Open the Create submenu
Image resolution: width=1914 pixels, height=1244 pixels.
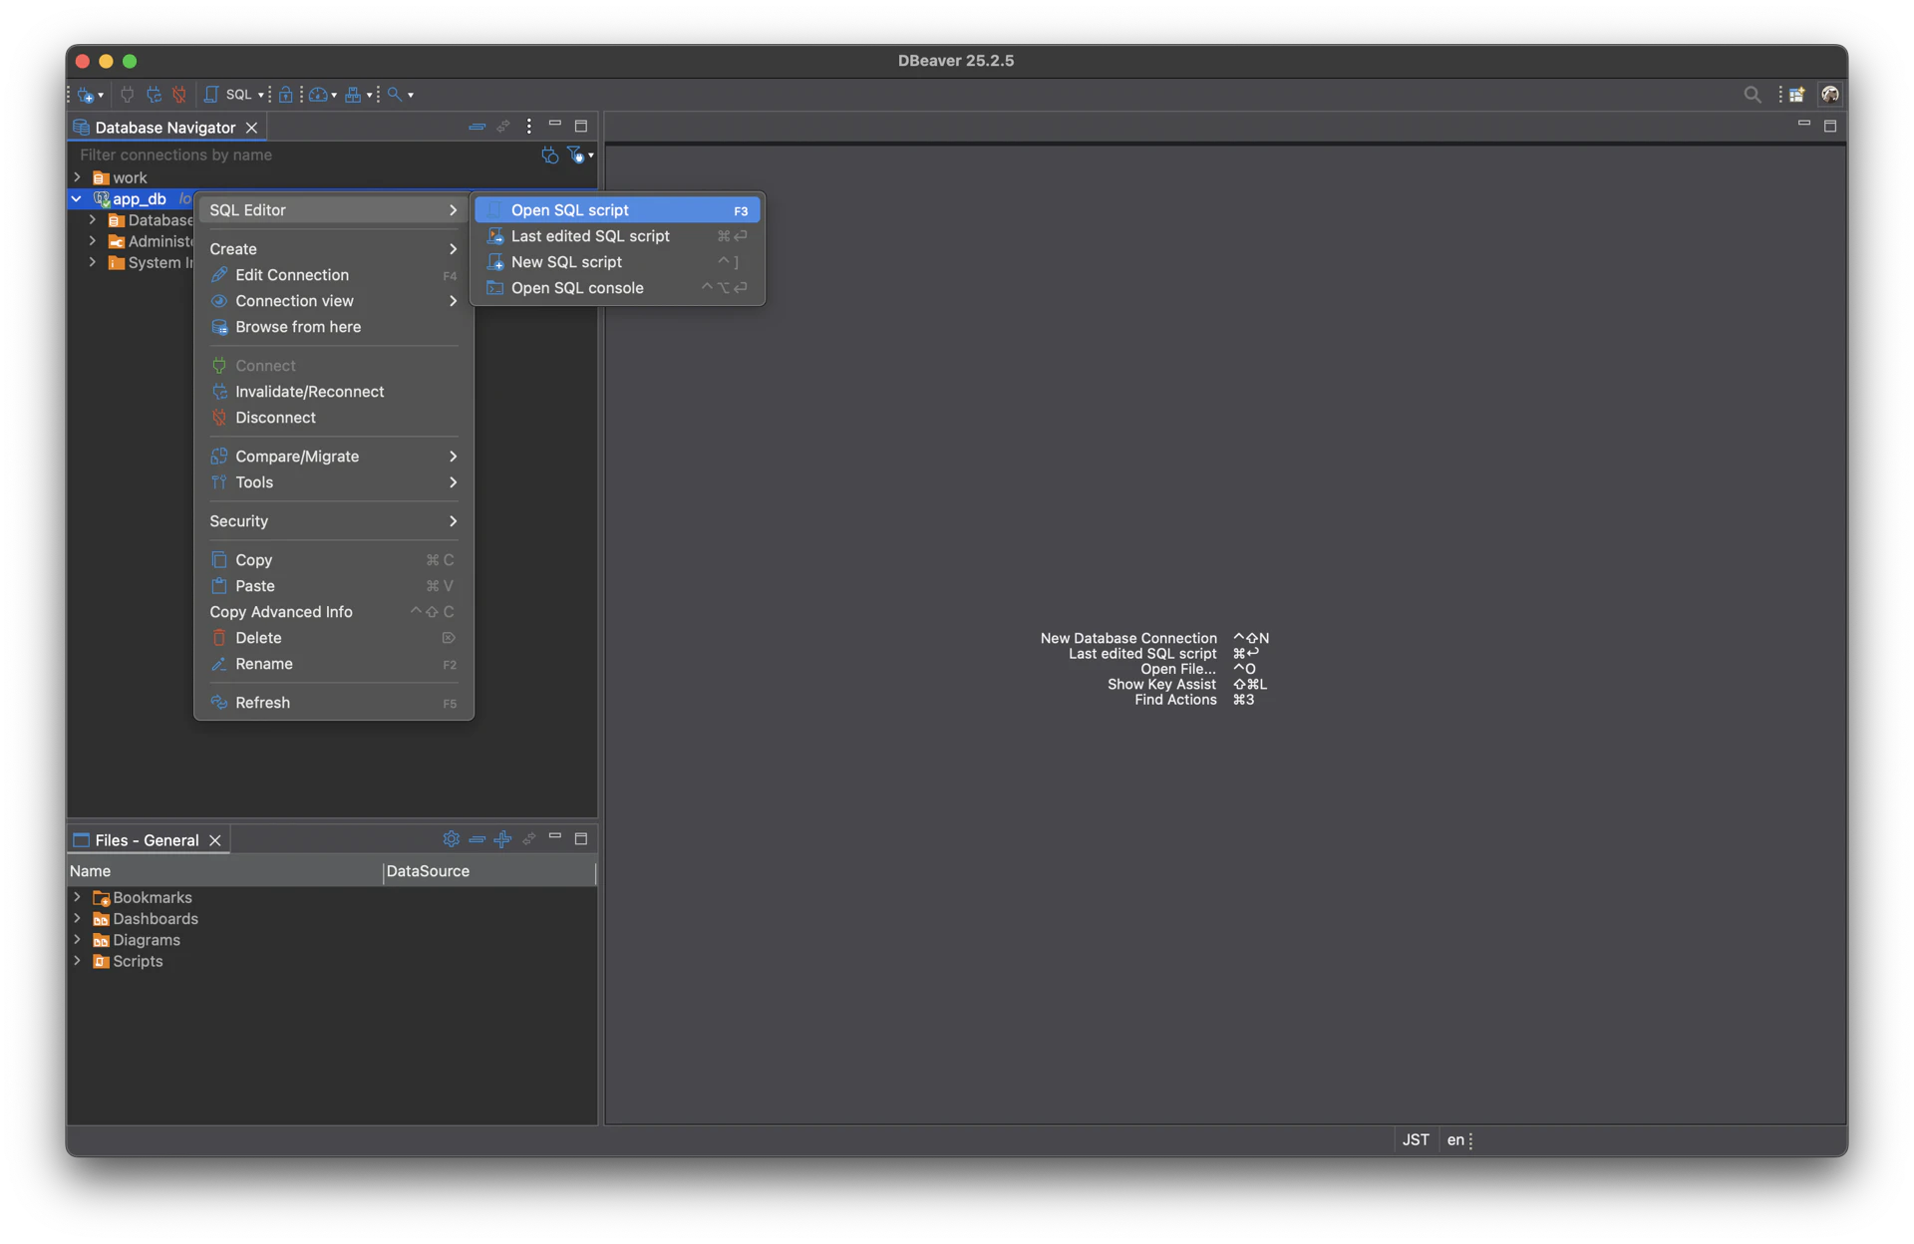[x=334, y=249]
